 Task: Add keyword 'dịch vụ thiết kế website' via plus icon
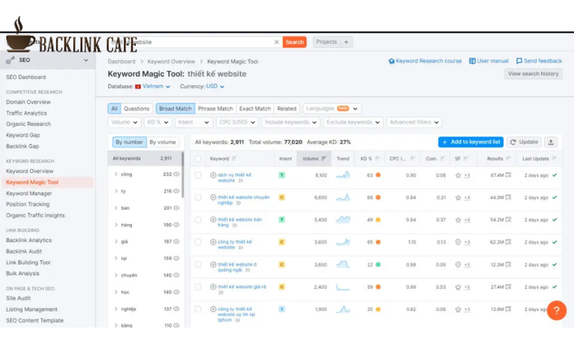tap(213, 175)
